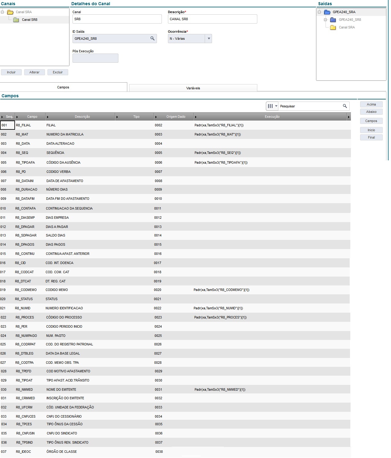This screenshot has height=458, width=391.
Task: Click the Descrição input field
Action: (212, 19)
